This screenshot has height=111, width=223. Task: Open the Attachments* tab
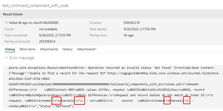pyautogui.click(x=87, y=49)
